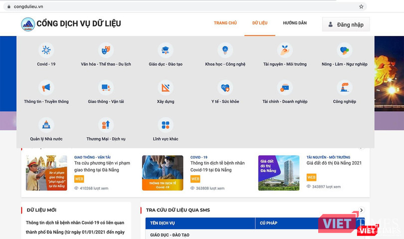Expand Tra cứu dữ liệu qua SMS arrow

point(362,210)
